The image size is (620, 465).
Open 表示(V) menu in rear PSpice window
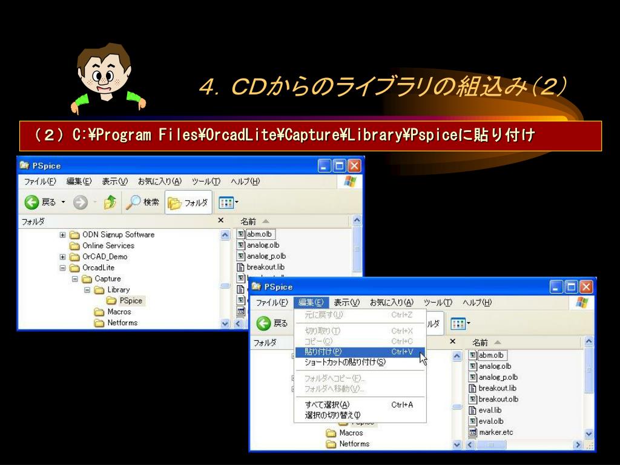(114, 182)
